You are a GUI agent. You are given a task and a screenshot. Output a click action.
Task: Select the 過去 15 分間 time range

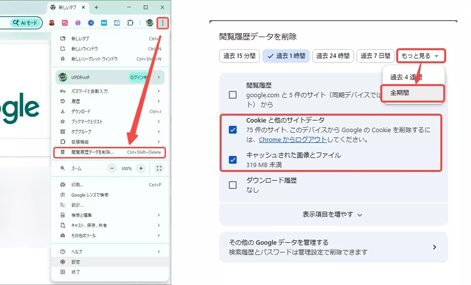(239, 56)
